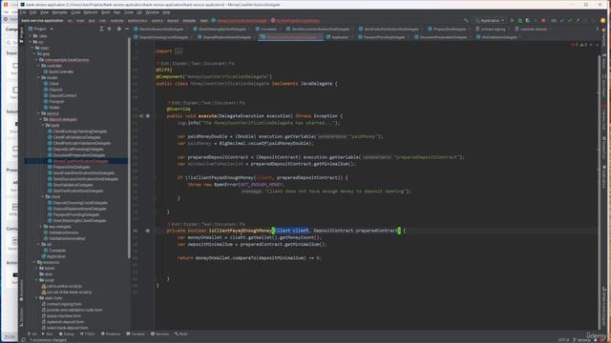Screen dimensions: 611x343
Task: Open the Git tool window at the bottom
Action: (x=32, y=333)
